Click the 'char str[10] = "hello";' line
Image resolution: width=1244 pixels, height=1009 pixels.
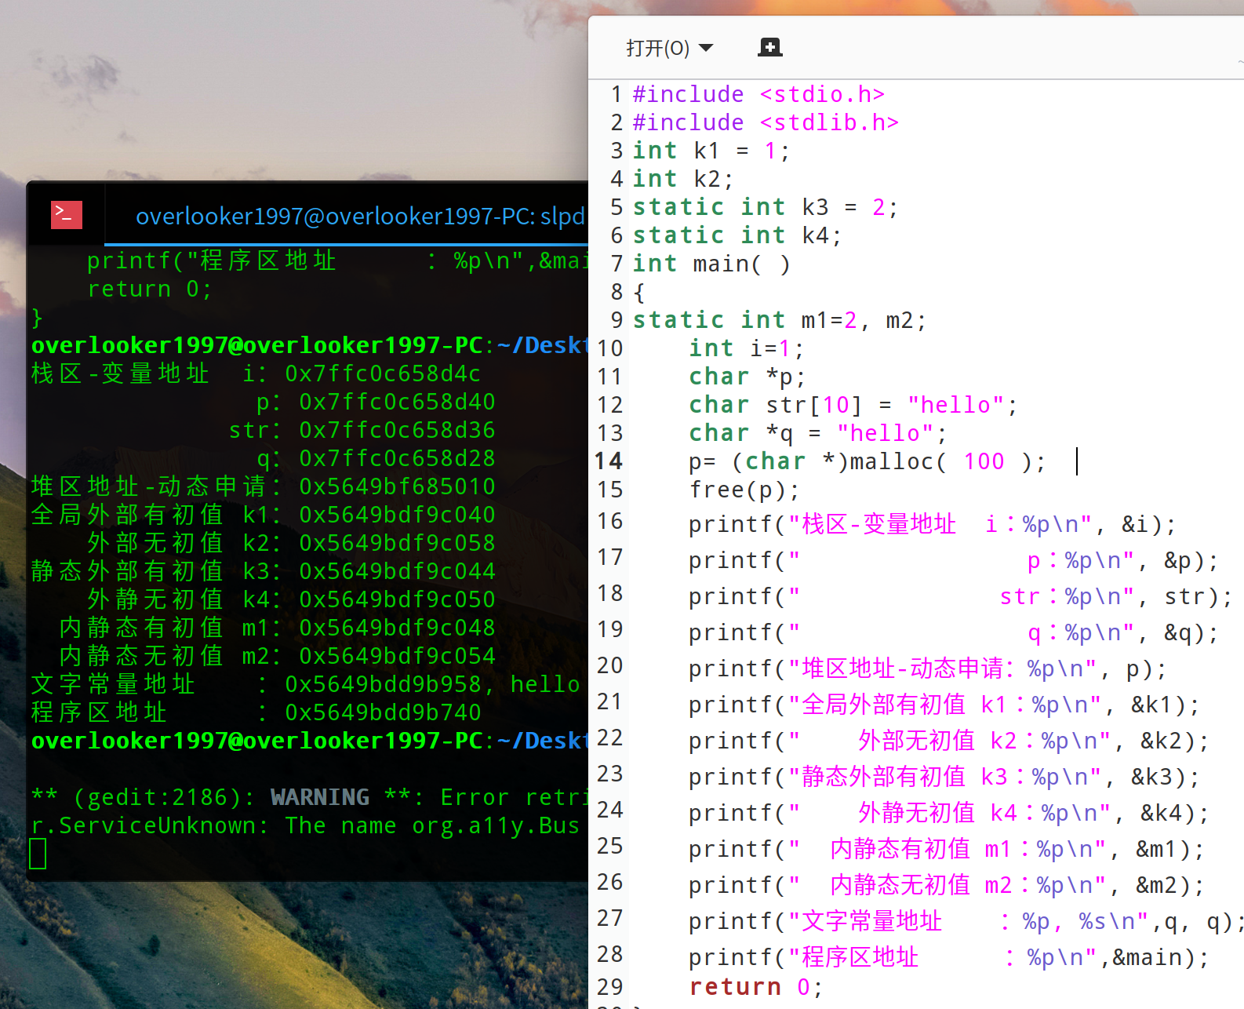(x=853, y=405)
